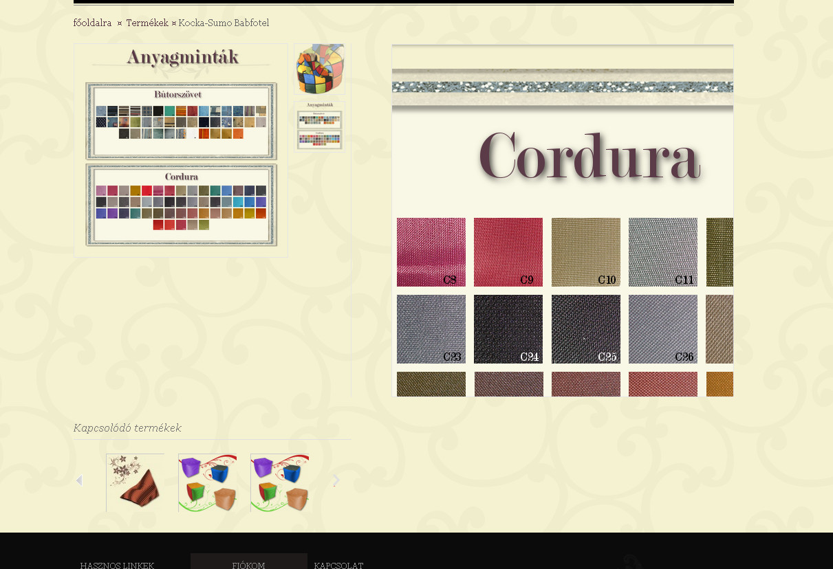This screenshot has width=833, height=569.
Task: Open the Termékek breadcrumb link
Action: click(x=147, y=23)
